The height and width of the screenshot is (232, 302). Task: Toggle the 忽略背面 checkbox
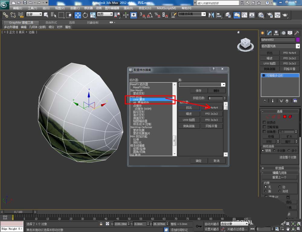265,127
